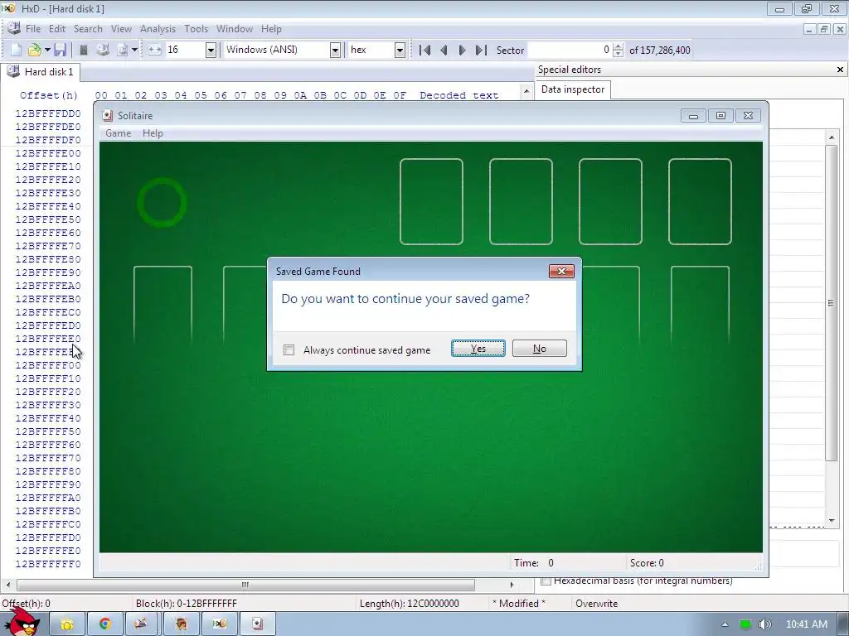Open the hex offset base dropdown
Viewport: 849px width, 636px height.
tap(400, 50)
